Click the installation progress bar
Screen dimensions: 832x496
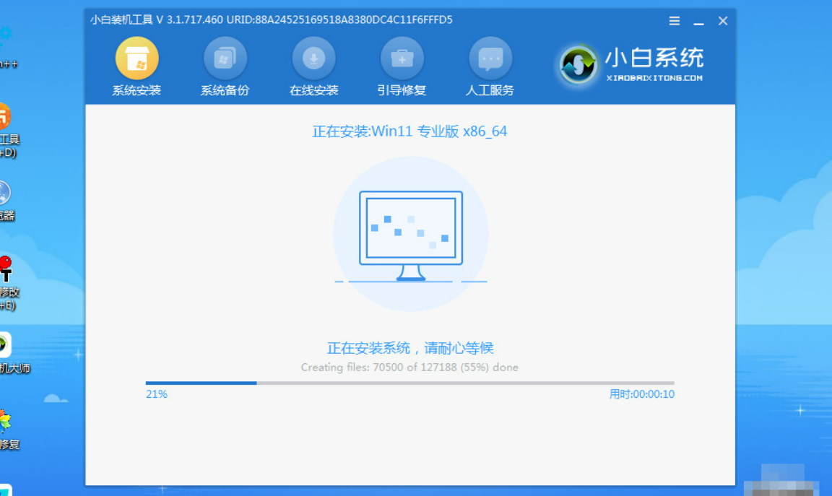[x=410, y=383]
